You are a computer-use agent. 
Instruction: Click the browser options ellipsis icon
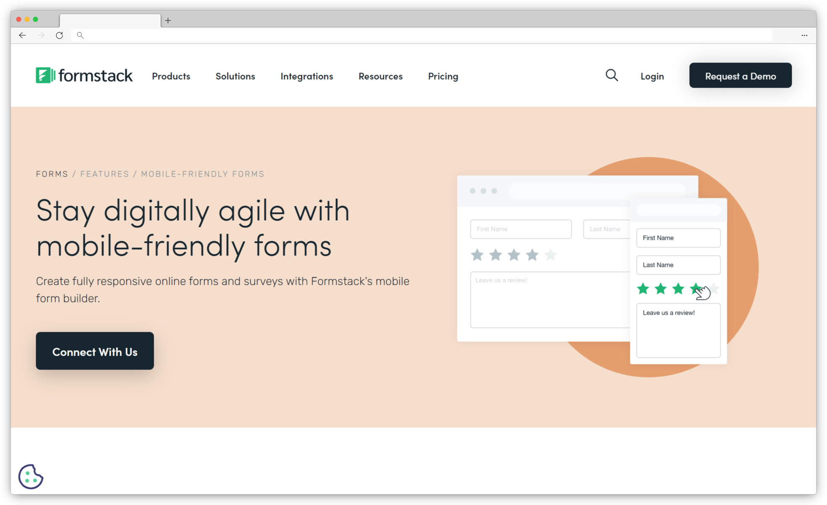coord(805,35)
